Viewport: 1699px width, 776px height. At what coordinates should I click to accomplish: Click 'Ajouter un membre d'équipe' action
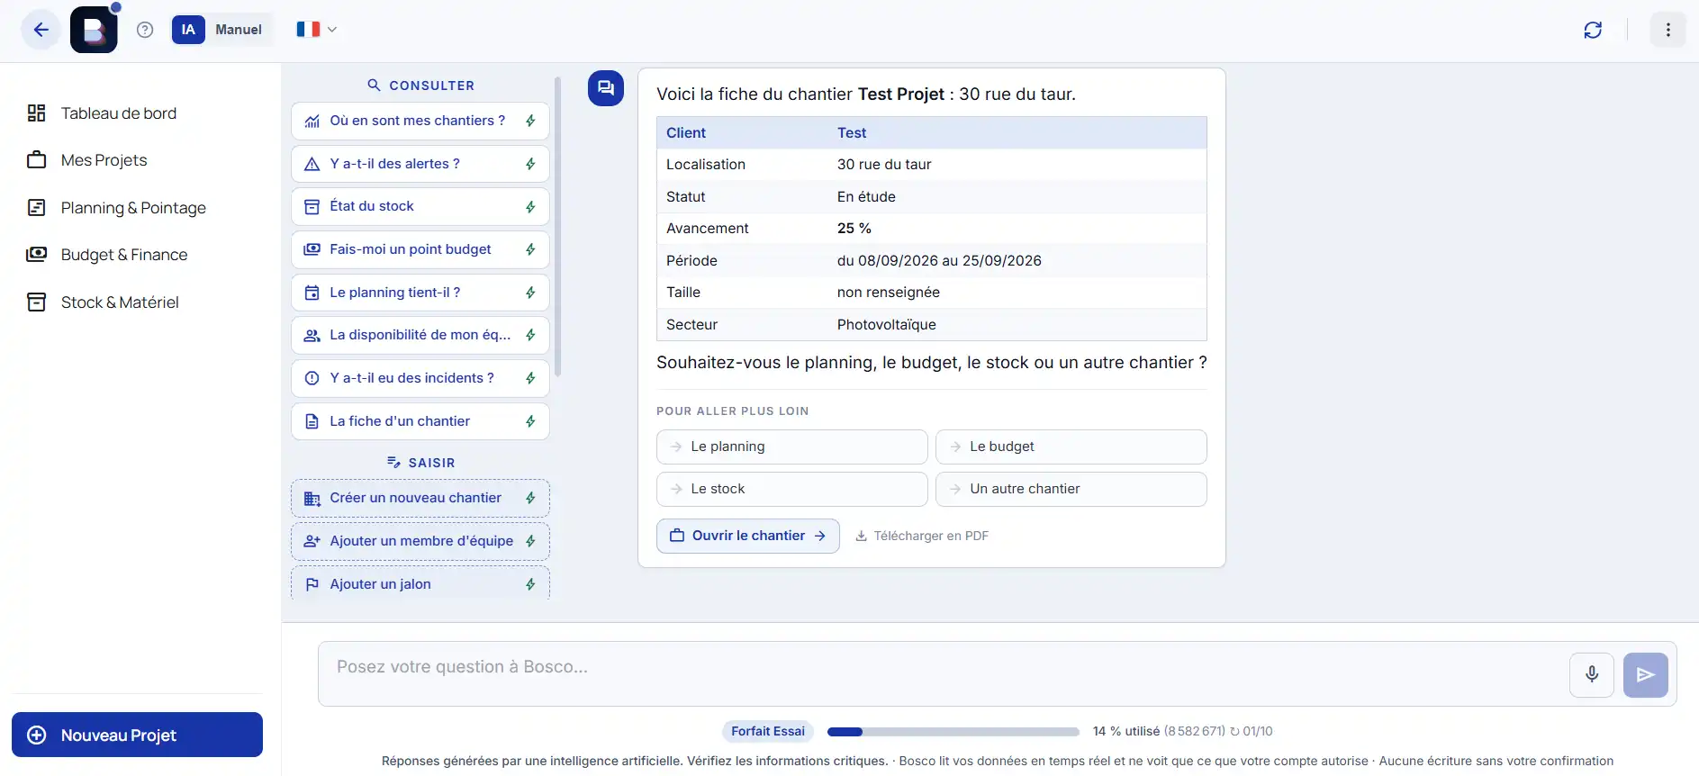420,541
